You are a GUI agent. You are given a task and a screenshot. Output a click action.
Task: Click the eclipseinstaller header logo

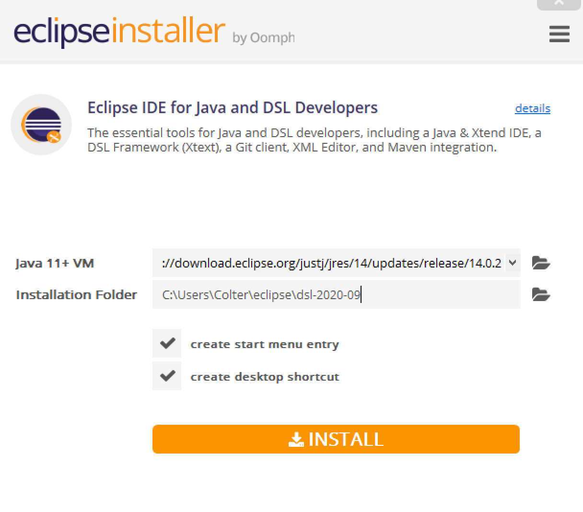click(118, 32)
